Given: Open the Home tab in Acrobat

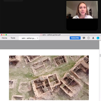Looking at the screenshot, I should coord(5,38).
